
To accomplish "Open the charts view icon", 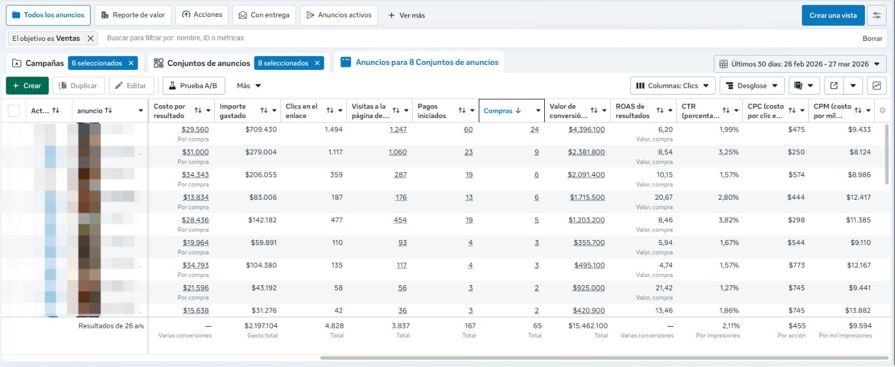I will [877, 86].
